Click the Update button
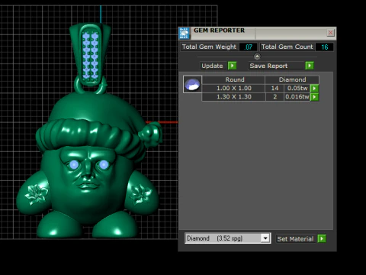This screenshot has width=366, height=275. pyautogui.click(x=213, y=66)
